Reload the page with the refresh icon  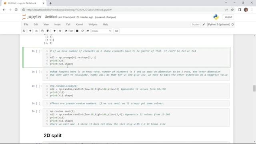pos(16,10)
